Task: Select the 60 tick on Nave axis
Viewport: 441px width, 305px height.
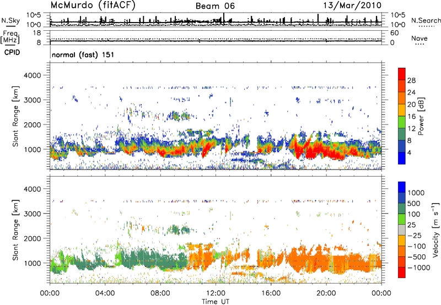Action: [395, 33]
